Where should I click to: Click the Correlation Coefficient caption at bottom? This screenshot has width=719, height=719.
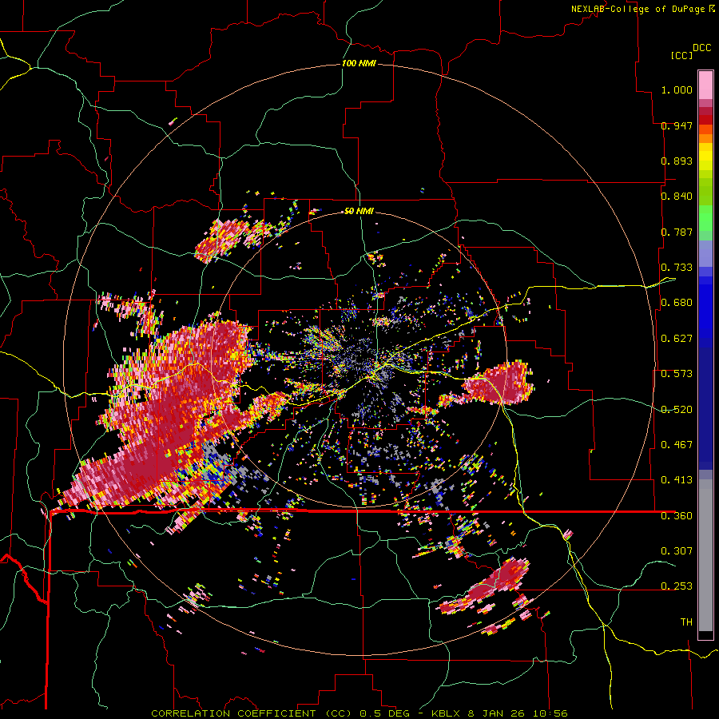click(x=359, y=713)
